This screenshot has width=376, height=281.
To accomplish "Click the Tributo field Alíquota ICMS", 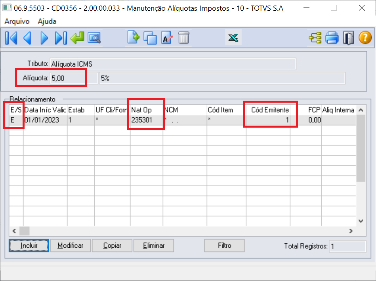I will (173, 64).
